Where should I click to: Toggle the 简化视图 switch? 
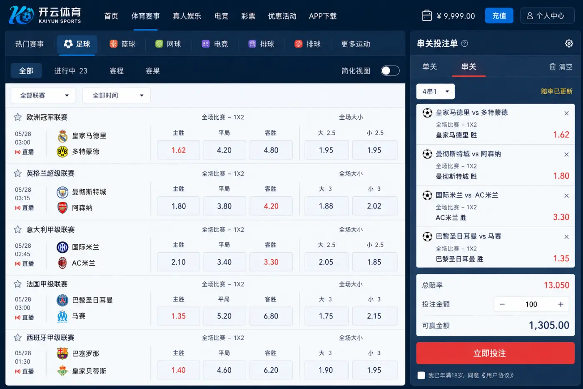pos(390,71)
